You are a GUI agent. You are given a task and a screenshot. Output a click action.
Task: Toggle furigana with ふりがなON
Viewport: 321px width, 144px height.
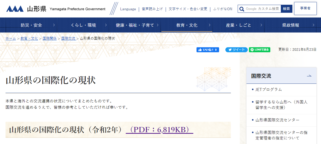(223, 9)
